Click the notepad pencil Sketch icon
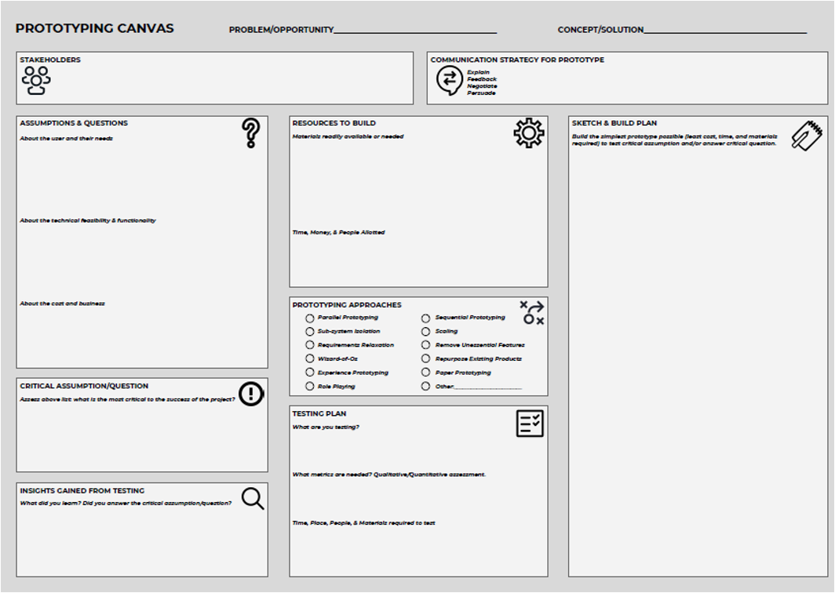The height and width of the screenshot is (593, 835). tap(806, 135)
